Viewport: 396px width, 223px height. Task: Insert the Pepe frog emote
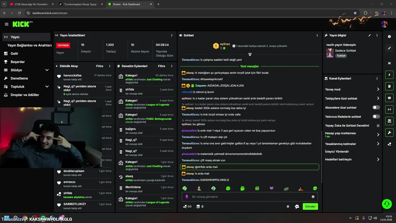286,188
